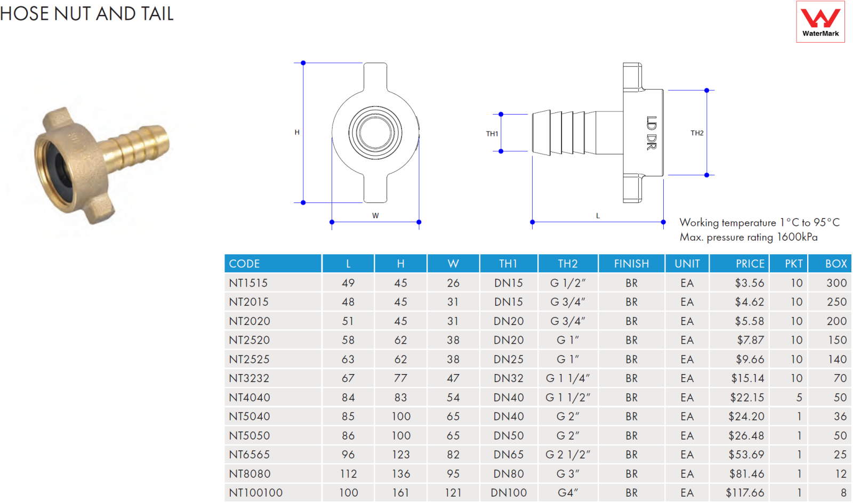Select the G 3″ thread cell for NT8080
Viewport: 853px width, 503px height.
[x=568, y=474]
